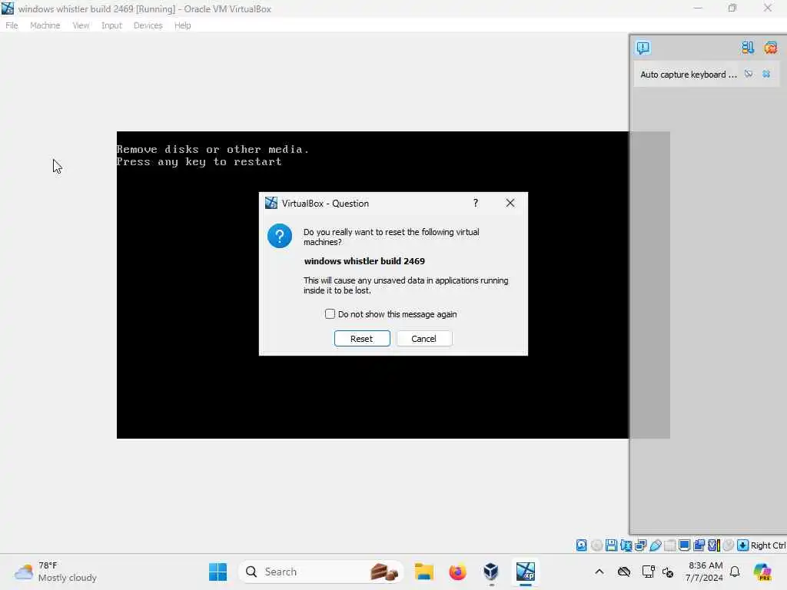Screen dimensions: 787x590
Task: Open the Help menu
Action: pos(183,25)
